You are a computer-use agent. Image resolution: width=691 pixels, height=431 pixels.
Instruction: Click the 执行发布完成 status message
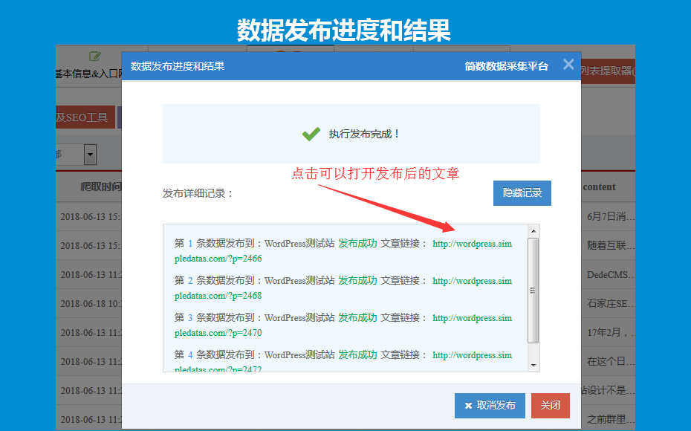364,134
